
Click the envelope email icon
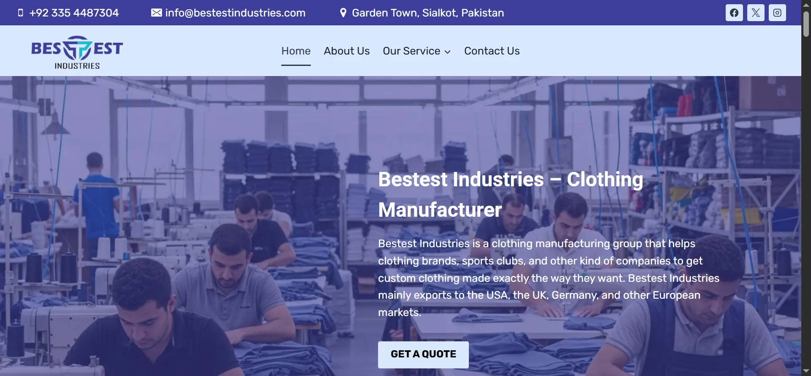click(x=156, y=13)
